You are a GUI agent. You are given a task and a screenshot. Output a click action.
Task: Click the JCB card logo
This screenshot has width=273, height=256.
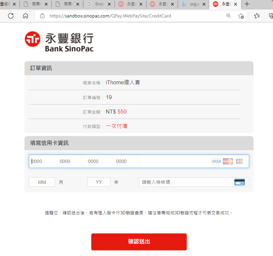(239, 162)
